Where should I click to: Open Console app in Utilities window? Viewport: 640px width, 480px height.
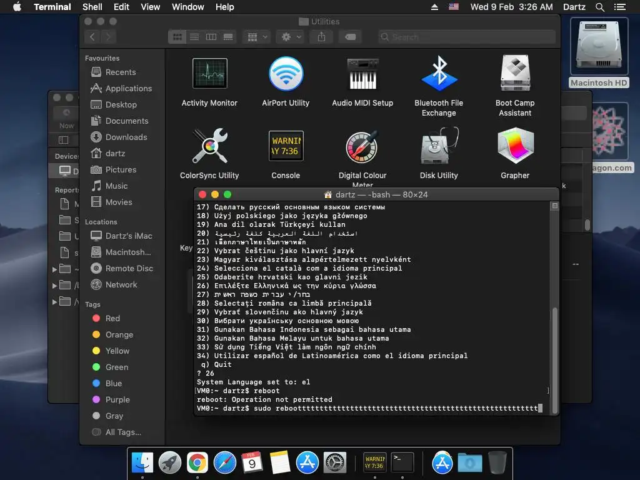pyautogui.click(x=286, y=146)
